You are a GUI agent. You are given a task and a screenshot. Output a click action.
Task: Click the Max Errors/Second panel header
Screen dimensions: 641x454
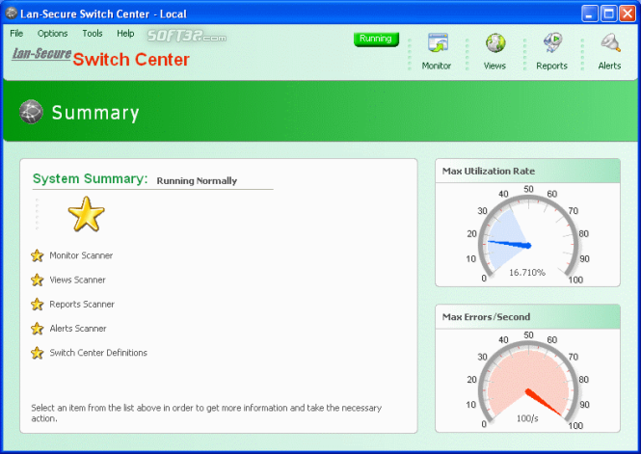[528, 317]
